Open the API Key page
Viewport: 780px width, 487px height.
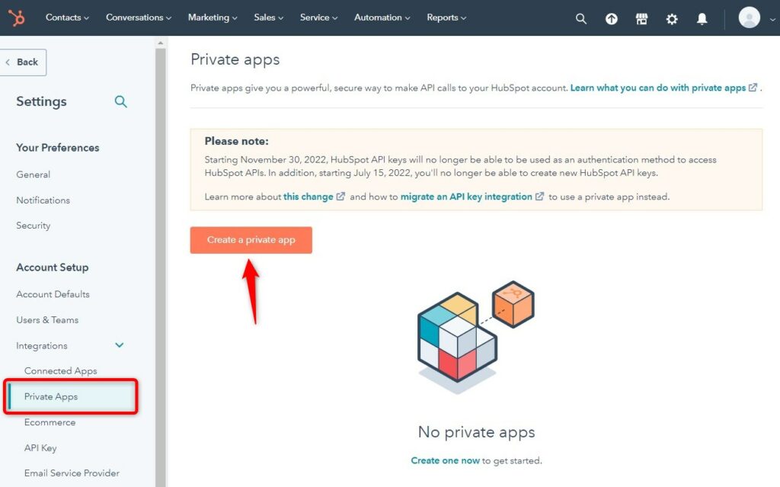(40, 447)
